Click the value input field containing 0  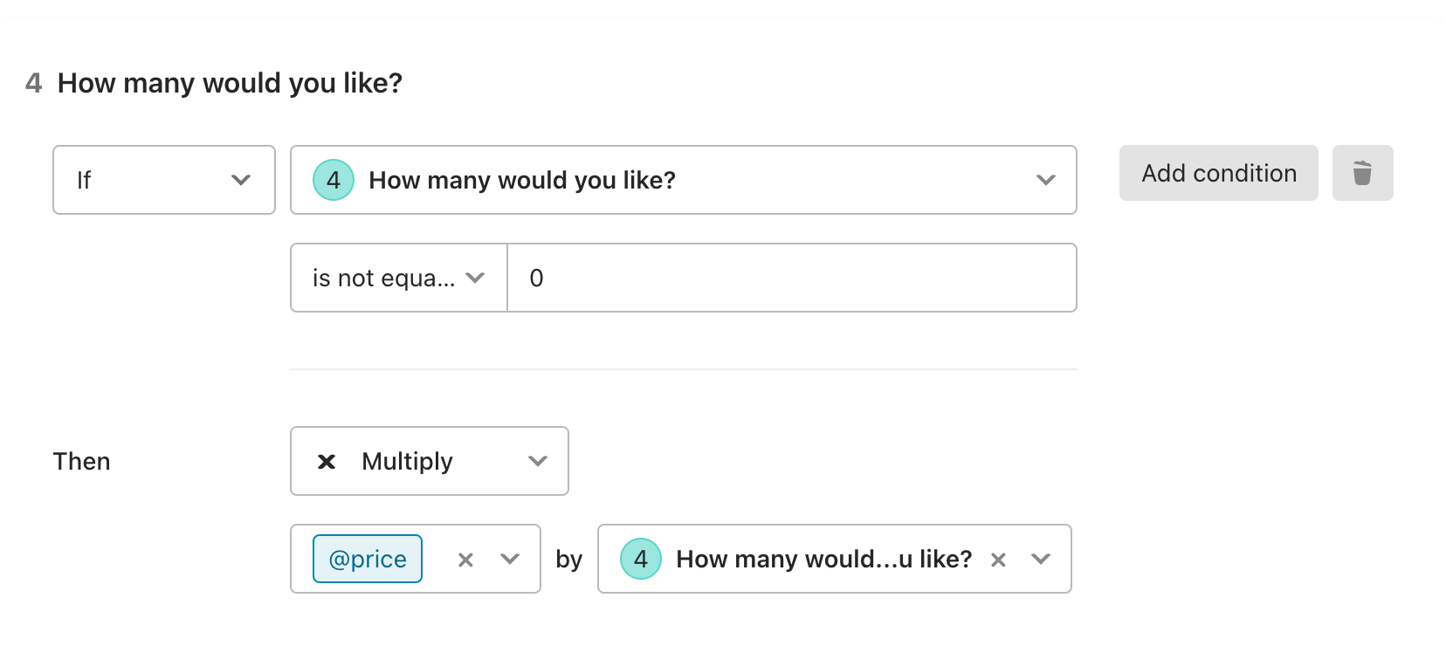coord(792,278)
